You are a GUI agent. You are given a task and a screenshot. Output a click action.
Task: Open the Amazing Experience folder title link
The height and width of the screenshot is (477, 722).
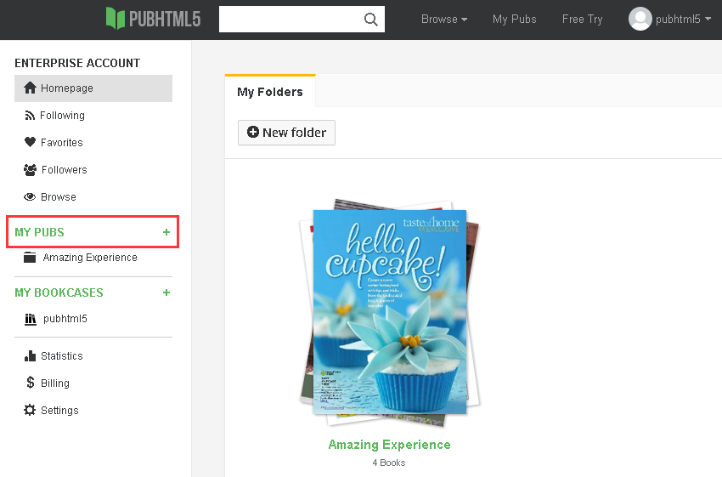389,445
